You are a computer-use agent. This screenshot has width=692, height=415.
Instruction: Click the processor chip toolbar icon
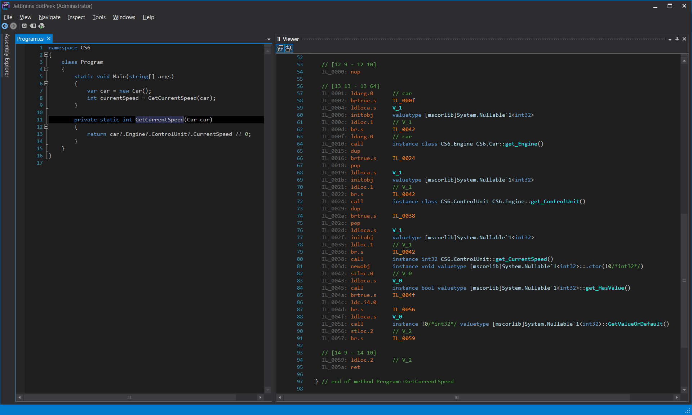pos(24,26)
